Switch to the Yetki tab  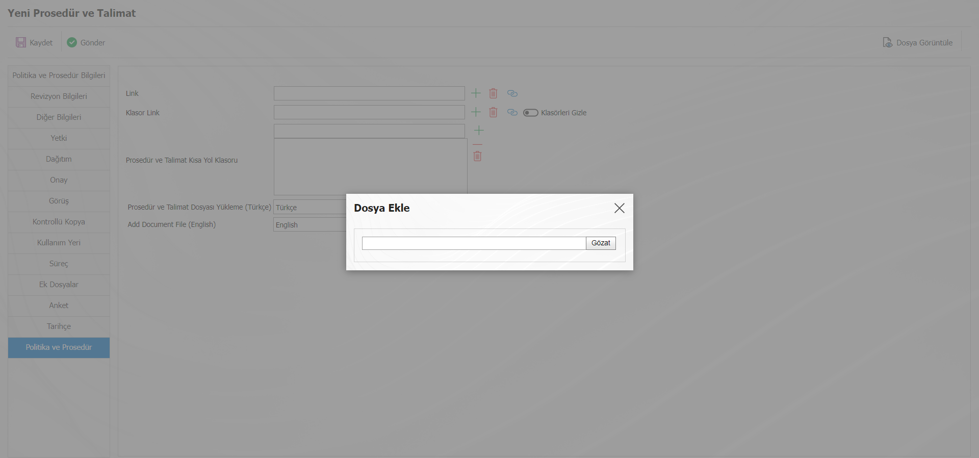(x=59, y=138)
